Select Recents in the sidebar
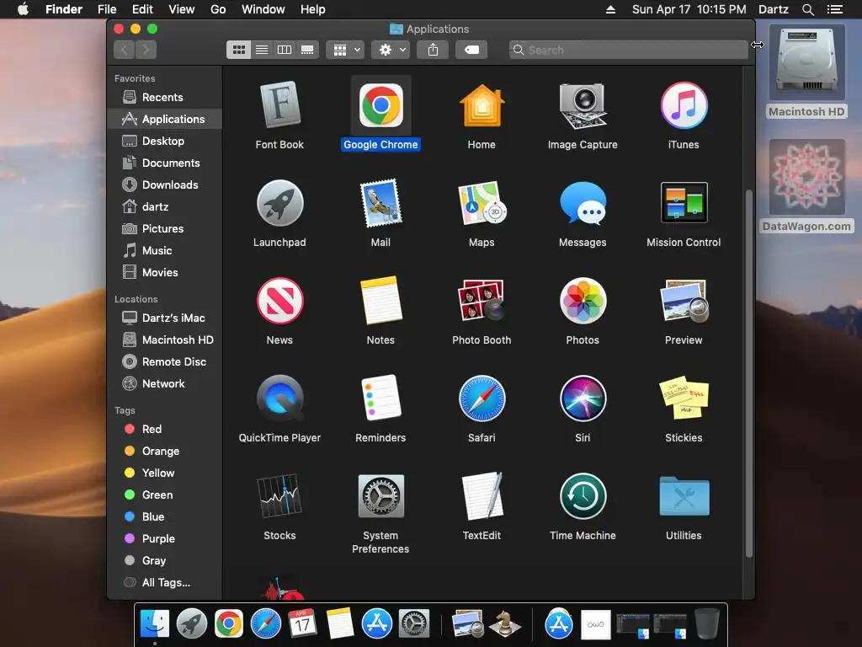 pos(165,98)
